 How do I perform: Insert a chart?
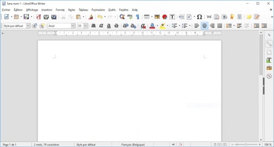click(x=164, y=17)
